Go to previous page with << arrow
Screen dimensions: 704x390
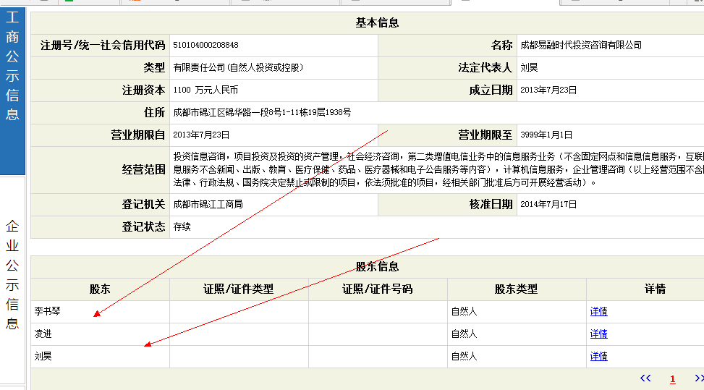point(645,378)
